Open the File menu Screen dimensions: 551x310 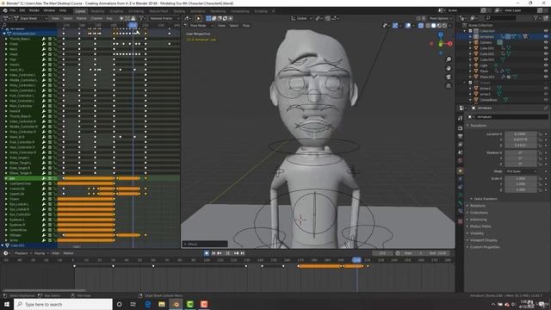pos(12,10)
